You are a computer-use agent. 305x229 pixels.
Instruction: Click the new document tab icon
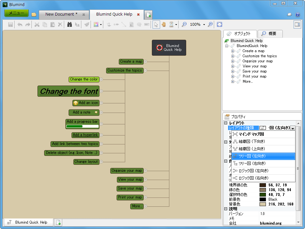click(148, 15)
